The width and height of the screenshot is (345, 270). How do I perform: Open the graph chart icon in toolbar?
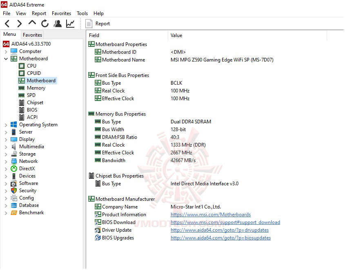click(70, 24)
